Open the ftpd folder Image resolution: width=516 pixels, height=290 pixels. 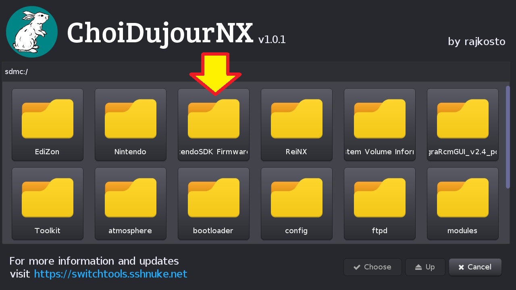380,203
